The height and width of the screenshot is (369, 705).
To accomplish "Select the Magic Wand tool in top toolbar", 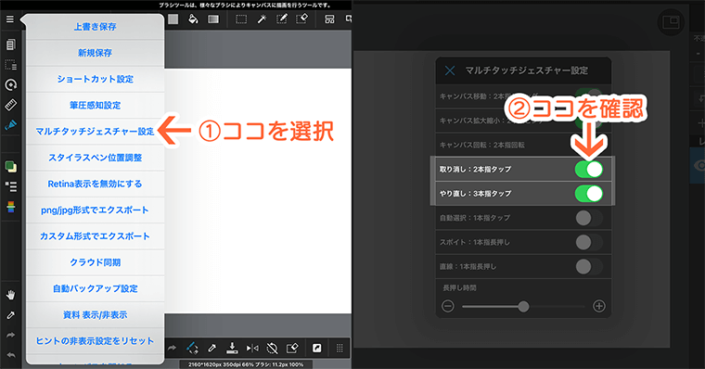I will click(262, 19).
